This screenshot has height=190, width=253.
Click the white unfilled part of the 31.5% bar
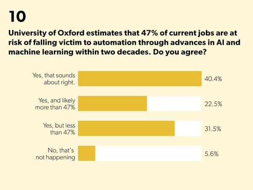188,129
